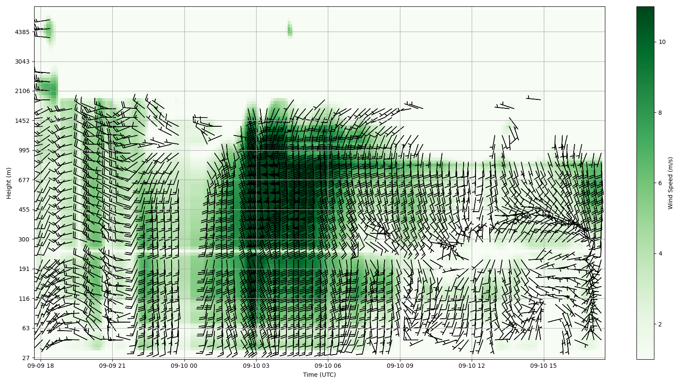Select the 09-10 12 time tick label
683x384 pixels.
(x=472, y=366)
